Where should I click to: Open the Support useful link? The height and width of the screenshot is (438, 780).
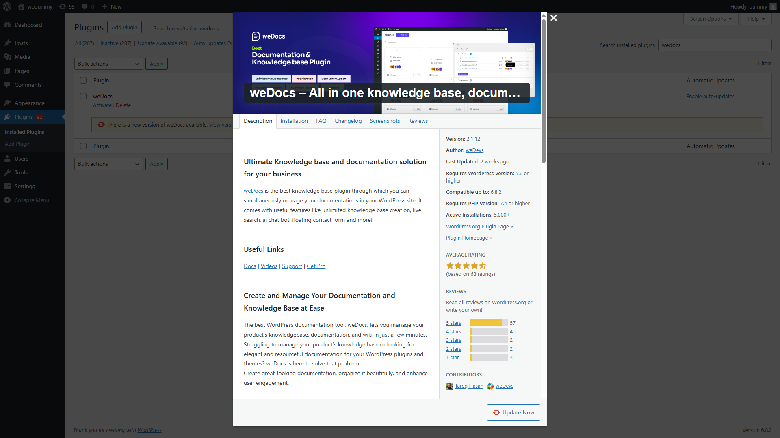292,266
